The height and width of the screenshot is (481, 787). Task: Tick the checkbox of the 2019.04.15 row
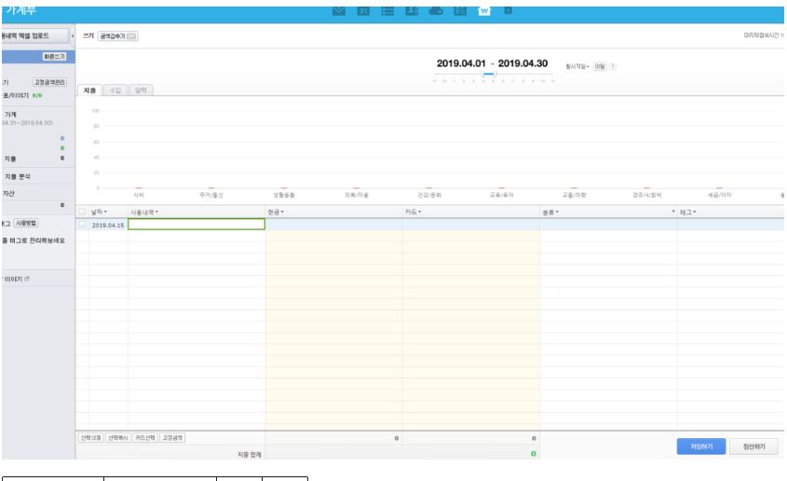click(x=82, y=225)
